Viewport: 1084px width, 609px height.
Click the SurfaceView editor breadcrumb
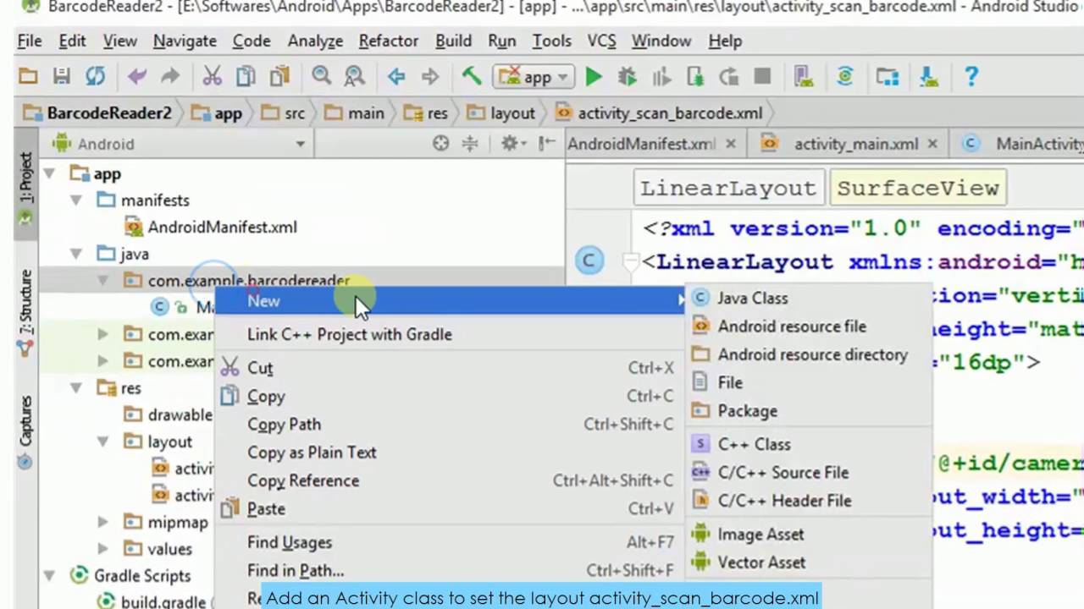click(x=918, y=188)
